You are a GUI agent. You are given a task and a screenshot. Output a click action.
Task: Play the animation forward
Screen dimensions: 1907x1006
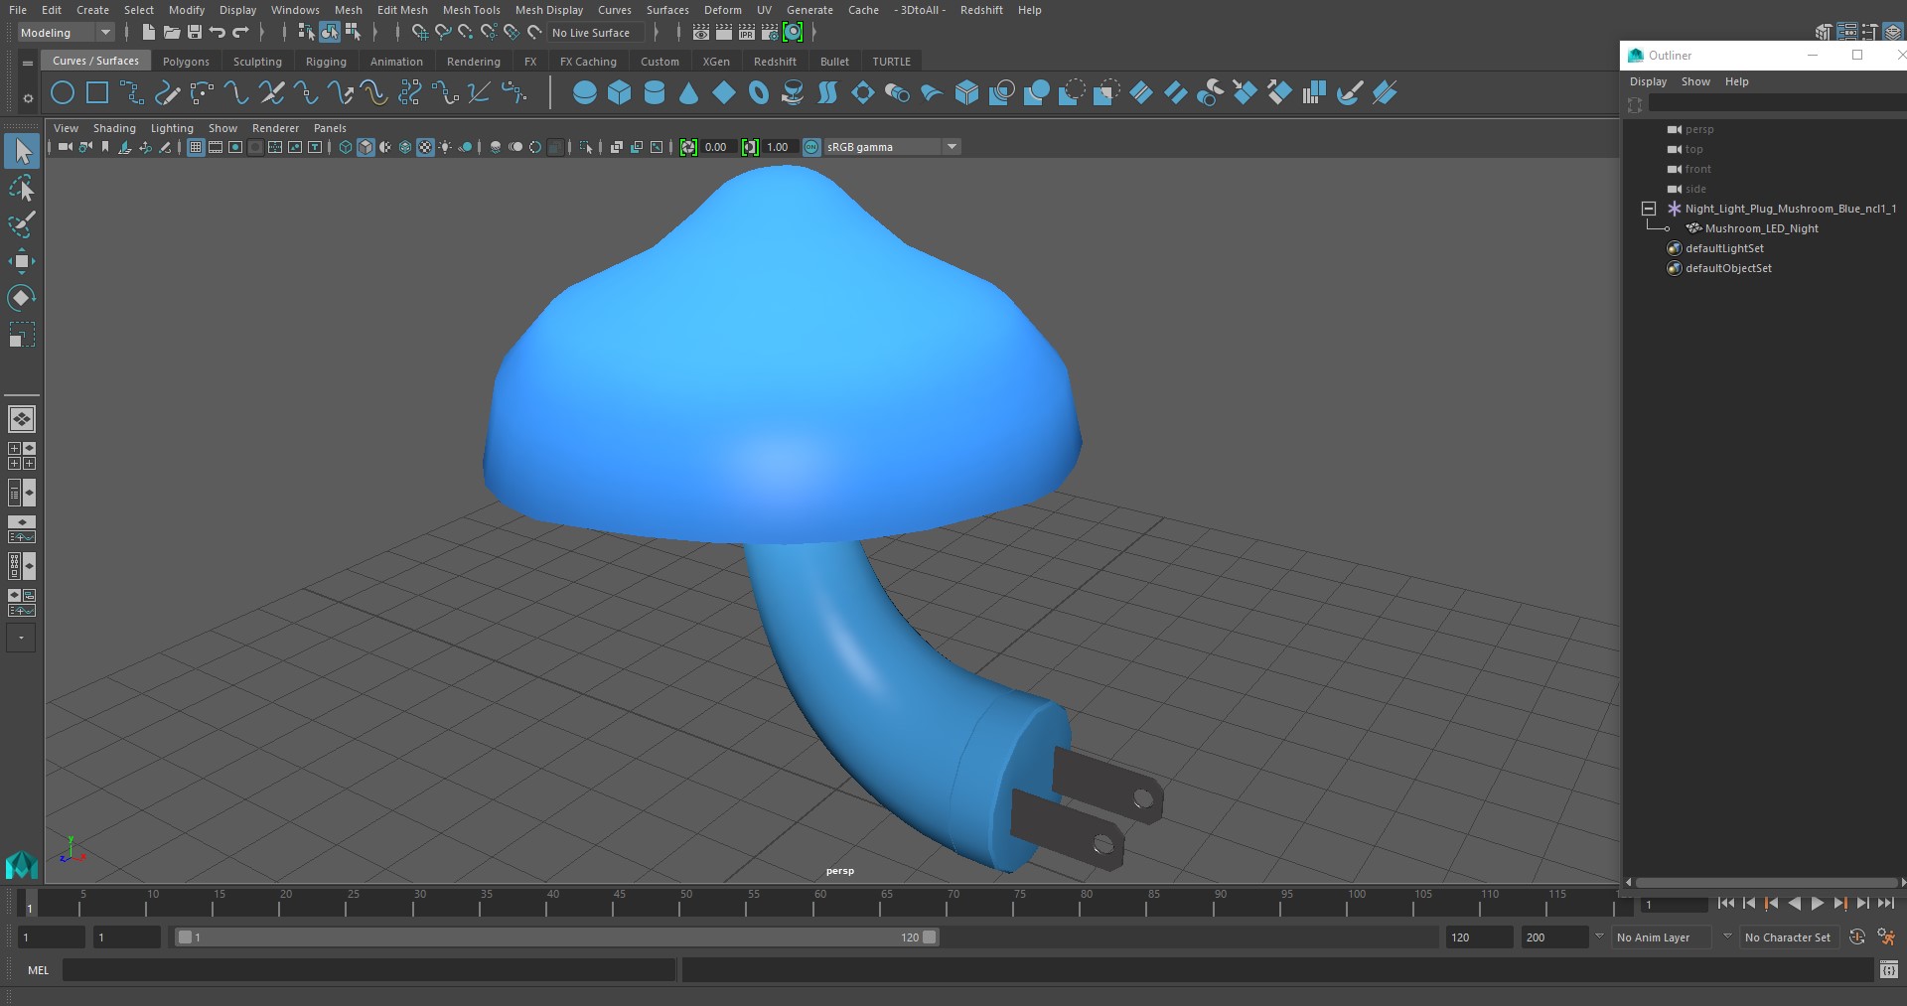click(1817, 903)
